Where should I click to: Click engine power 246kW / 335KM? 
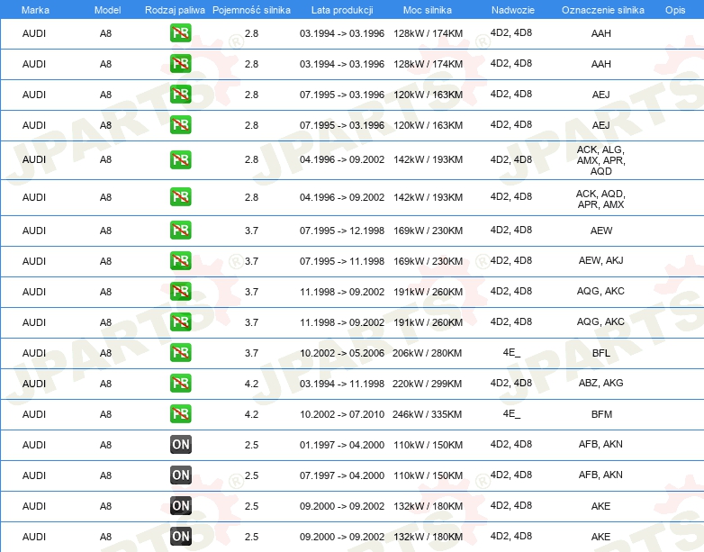click(x=427, y=414)
